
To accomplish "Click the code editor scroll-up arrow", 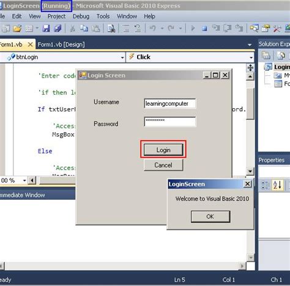I will [250, 76].
